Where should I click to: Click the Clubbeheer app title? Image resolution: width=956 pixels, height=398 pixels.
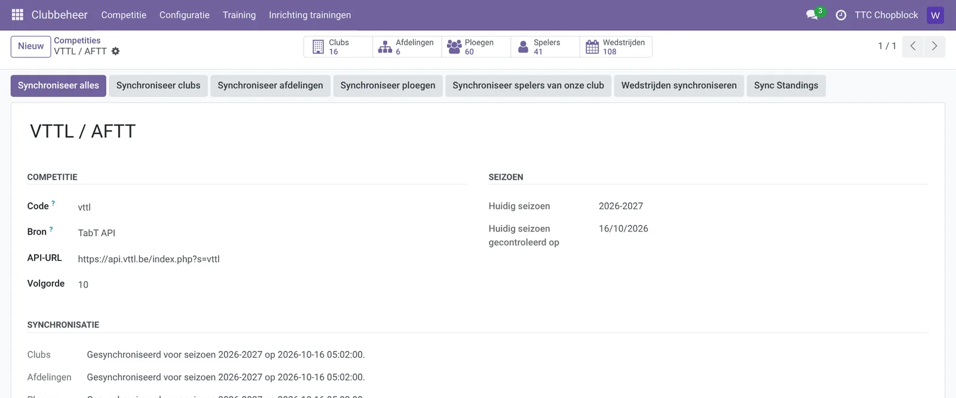pos(60,15)
